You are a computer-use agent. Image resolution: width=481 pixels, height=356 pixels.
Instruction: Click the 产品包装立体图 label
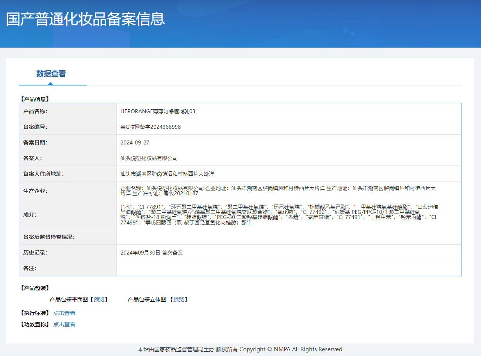(x=147, y=299)
